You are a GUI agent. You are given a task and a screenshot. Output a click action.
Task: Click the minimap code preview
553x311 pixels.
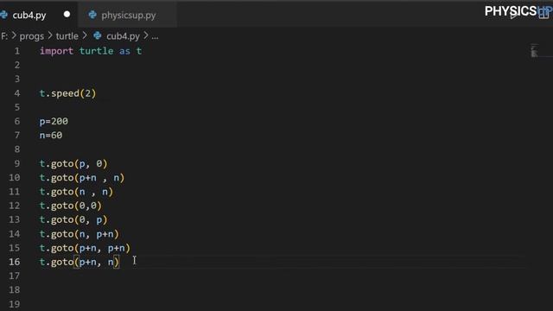(x=534, y=50)
